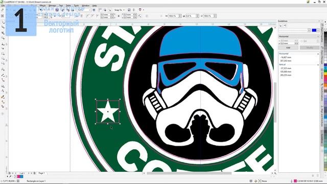Screen dimensions: 327x184
Task: Click the Add guideline button
Action: 288,48
